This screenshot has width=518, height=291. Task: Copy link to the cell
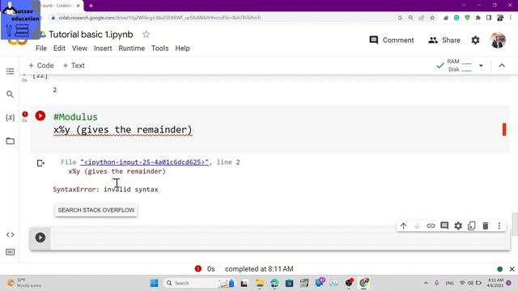pos(431,226)
